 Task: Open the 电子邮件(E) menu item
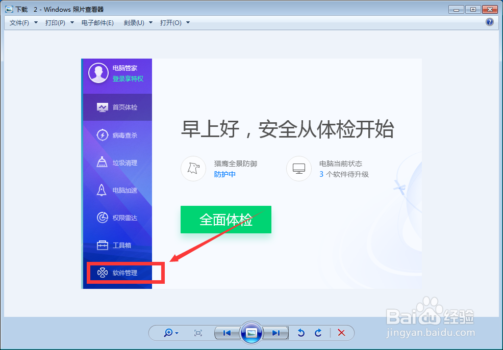click(97, 23)
